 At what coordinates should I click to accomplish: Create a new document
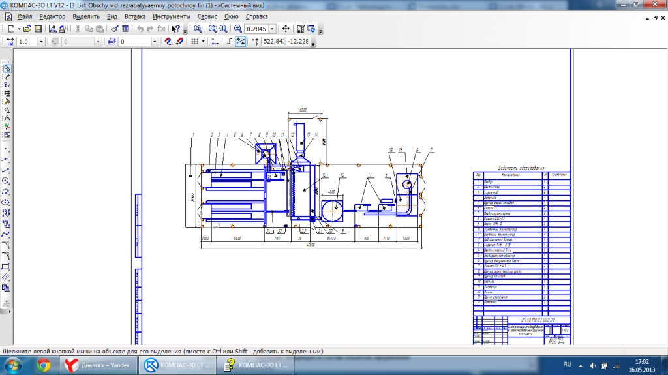click(x=12, y=29)
